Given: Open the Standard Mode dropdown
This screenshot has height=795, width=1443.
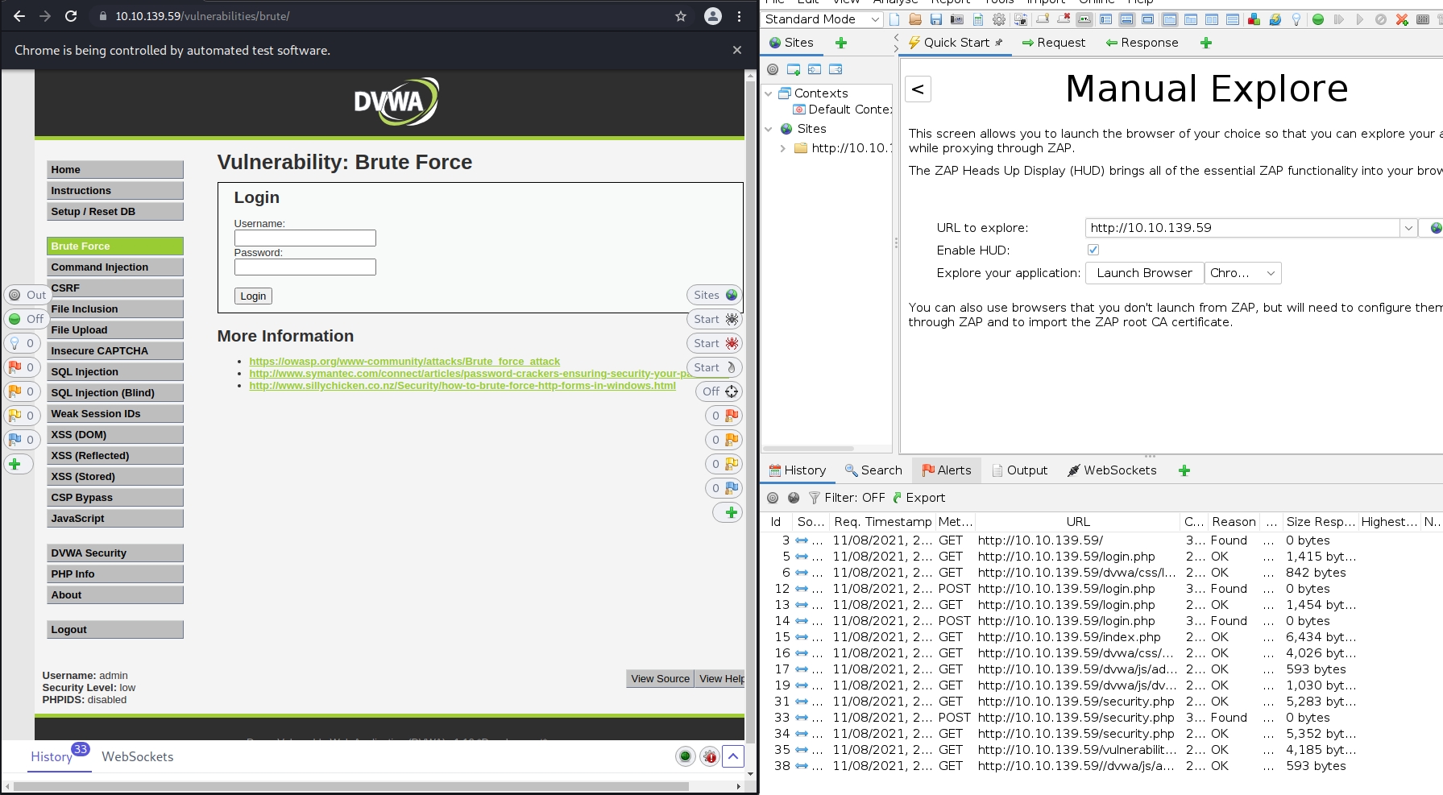Looking at the screenshot, I should 822,19.
